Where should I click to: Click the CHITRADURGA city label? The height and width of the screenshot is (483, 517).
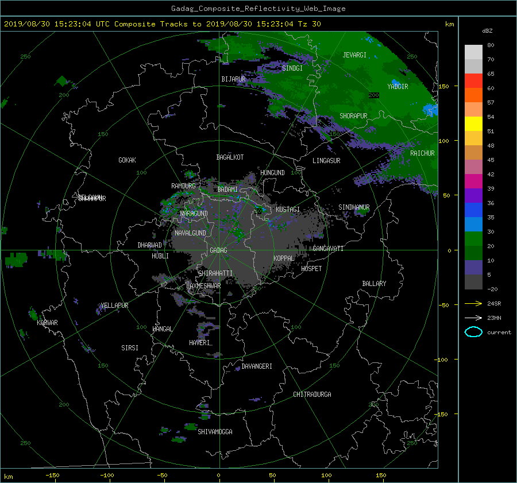(312, 395)
